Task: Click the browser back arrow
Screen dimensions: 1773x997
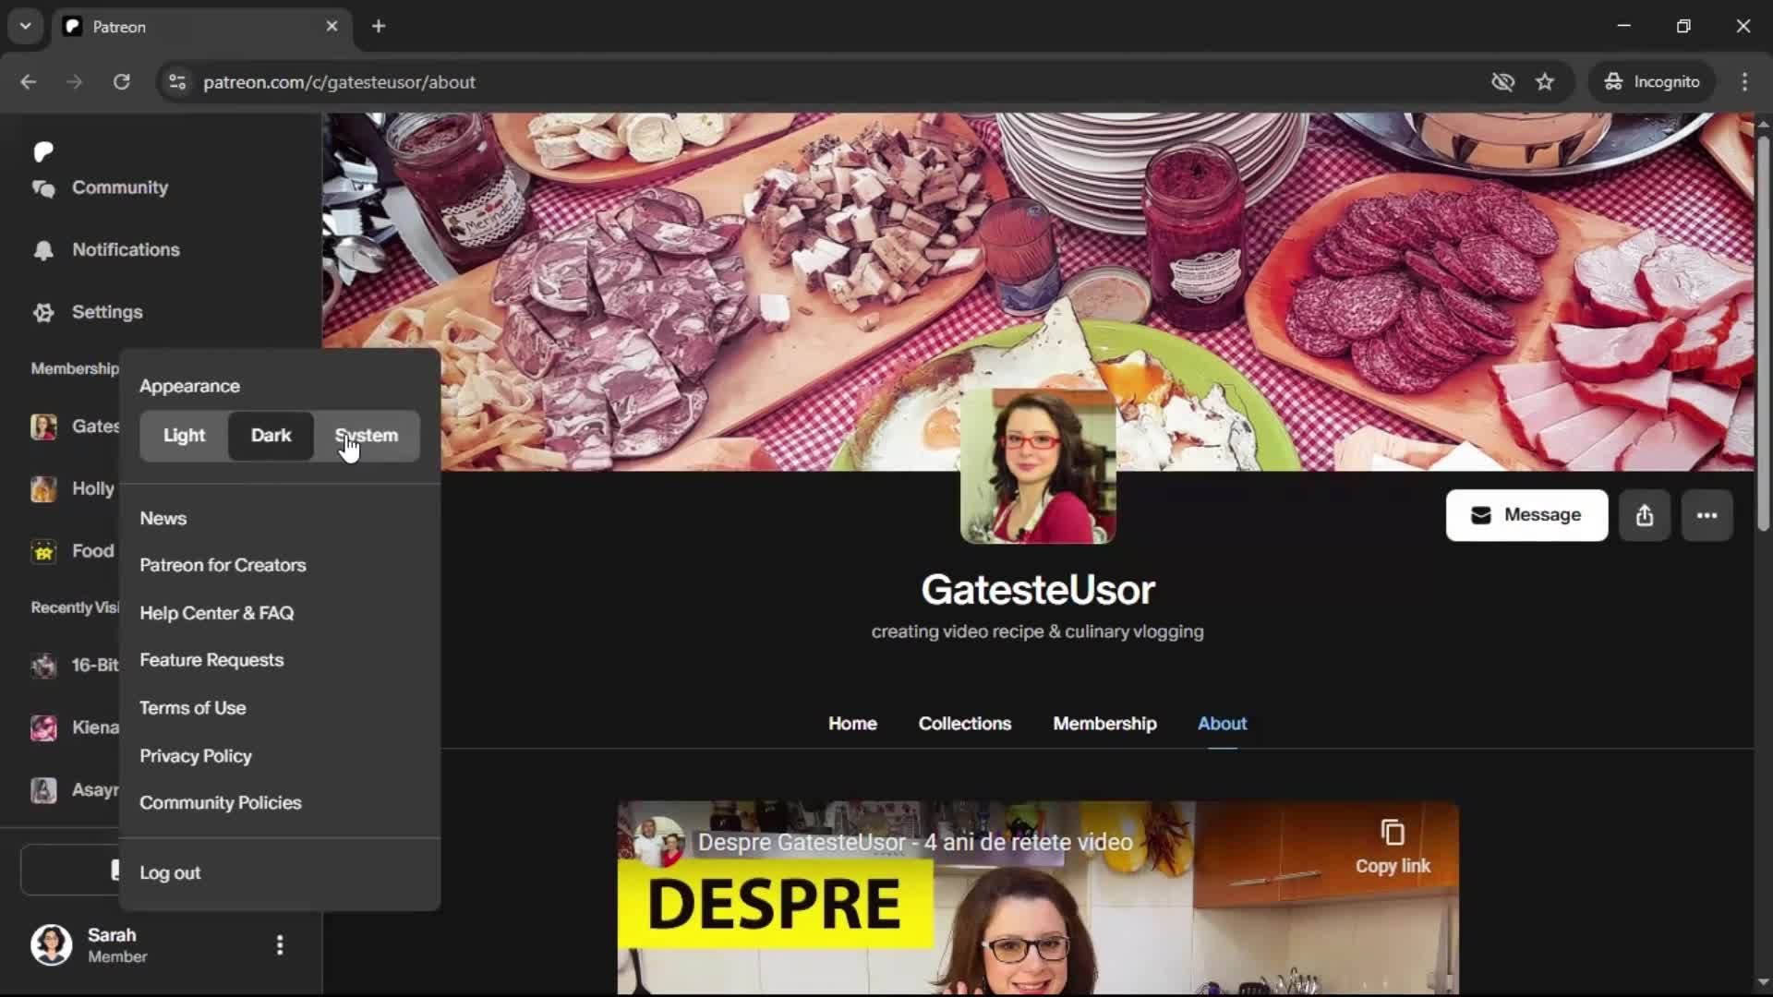Action: (29, 82)
